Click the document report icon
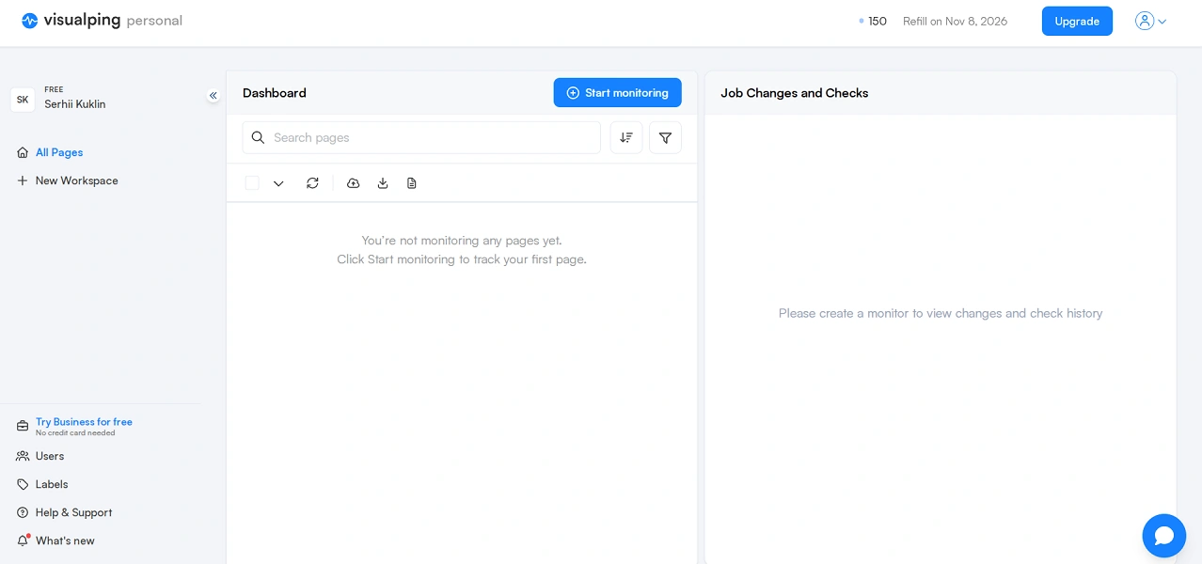 pyautogui.click(x=412, y=183)
